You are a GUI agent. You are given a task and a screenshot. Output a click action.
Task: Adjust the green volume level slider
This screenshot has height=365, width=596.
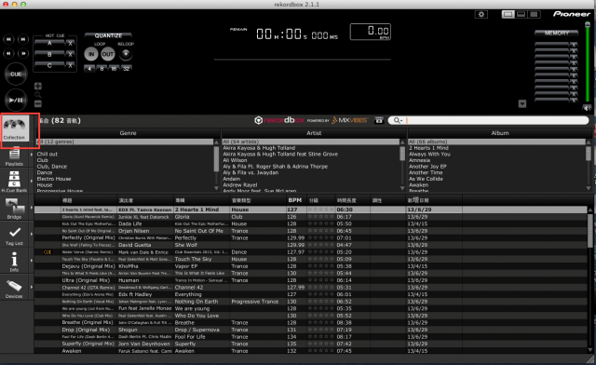[588, 62]
